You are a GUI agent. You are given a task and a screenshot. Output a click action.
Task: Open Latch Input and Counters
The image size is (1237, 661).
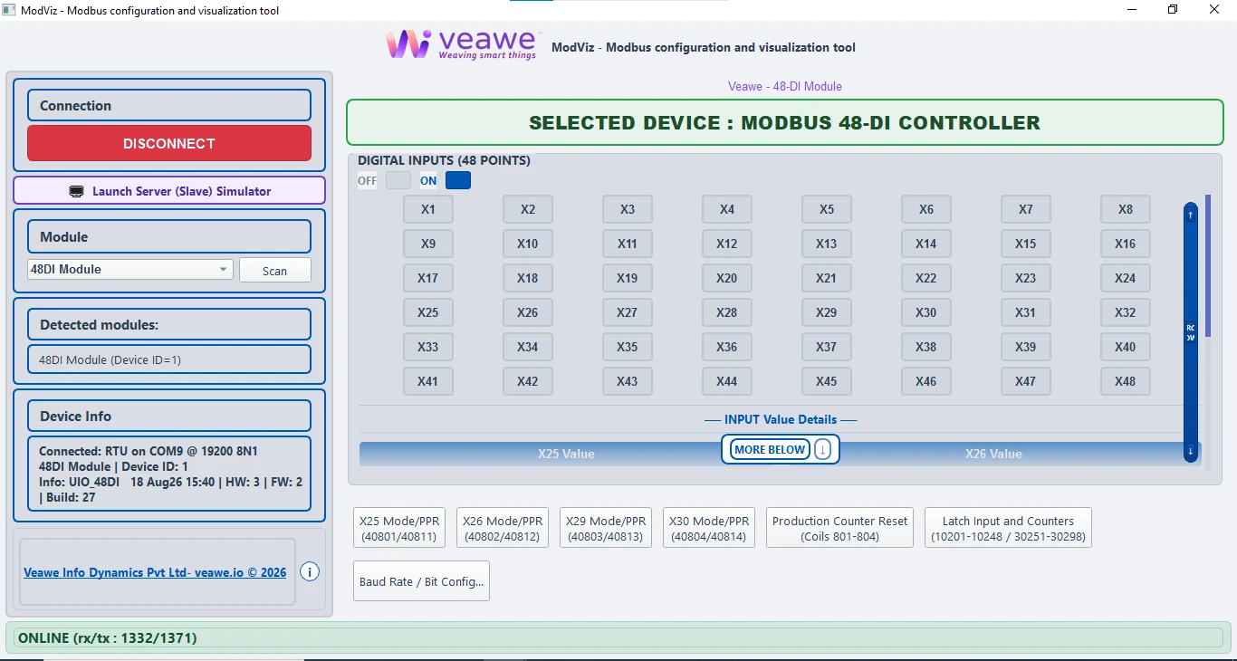coord(1008,528)
